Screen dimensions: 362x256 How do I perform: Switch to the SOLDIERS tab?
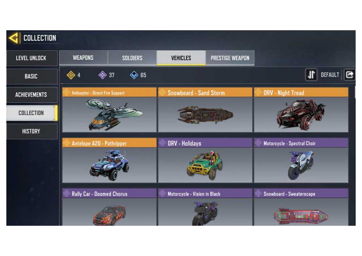tap(132, 58)
